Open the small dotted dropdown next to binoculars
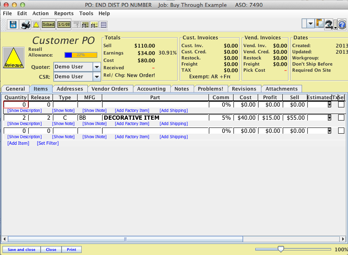The width and height of the screenshot is (348, 255). click(x=335, y=25)
